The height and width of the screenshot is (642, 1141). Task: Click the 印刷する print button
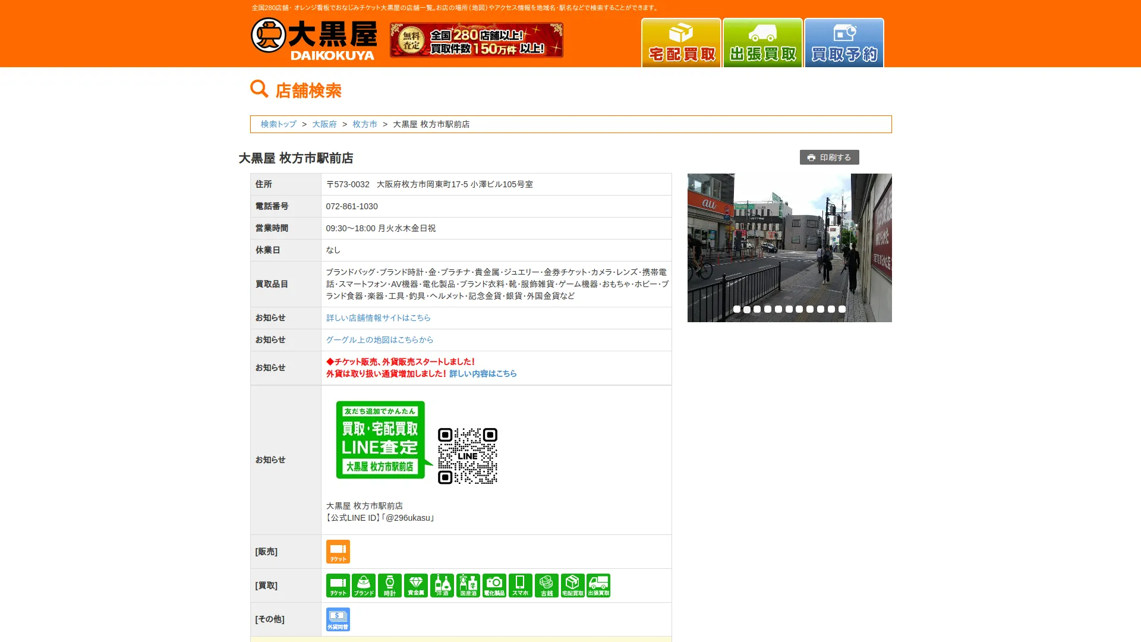(829, 158)
